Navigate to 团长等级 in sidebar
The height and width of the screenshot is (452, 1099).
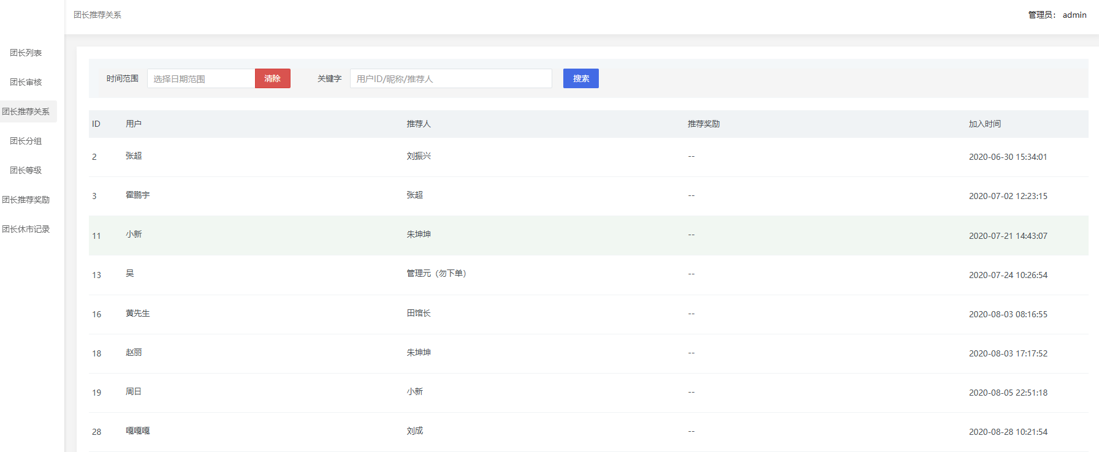pyautogui.click(x=26, y=170)
